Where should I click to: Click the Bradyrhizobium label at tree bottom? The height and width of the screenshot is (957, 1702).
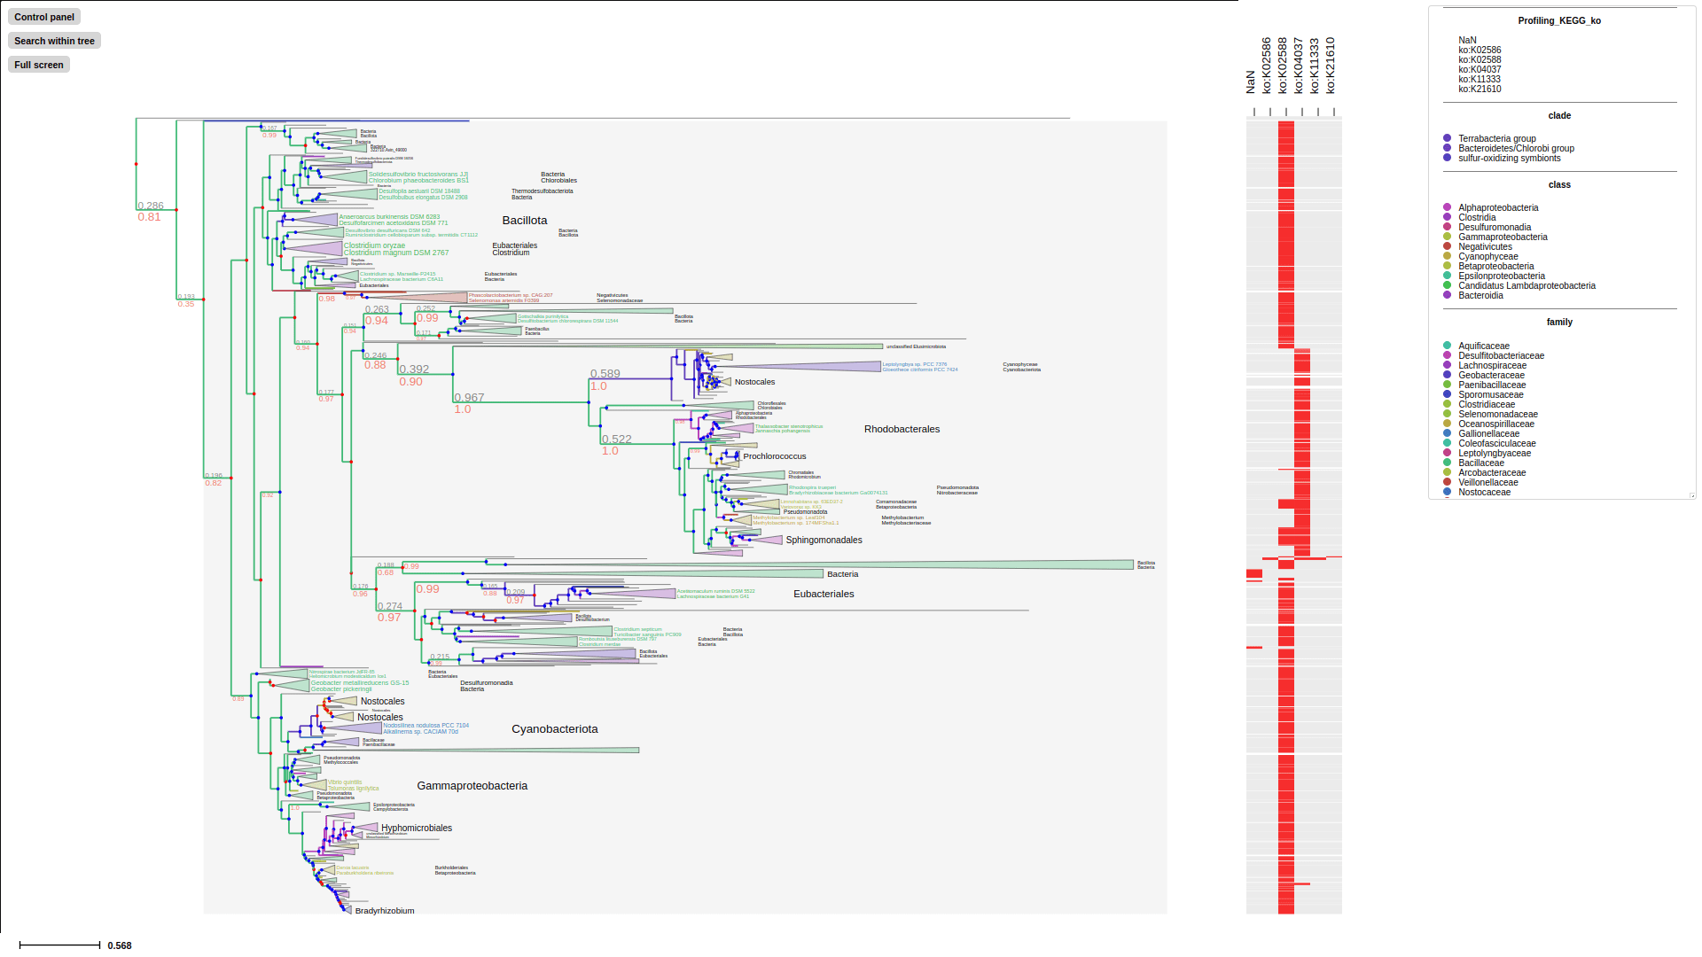click(385, 911)
